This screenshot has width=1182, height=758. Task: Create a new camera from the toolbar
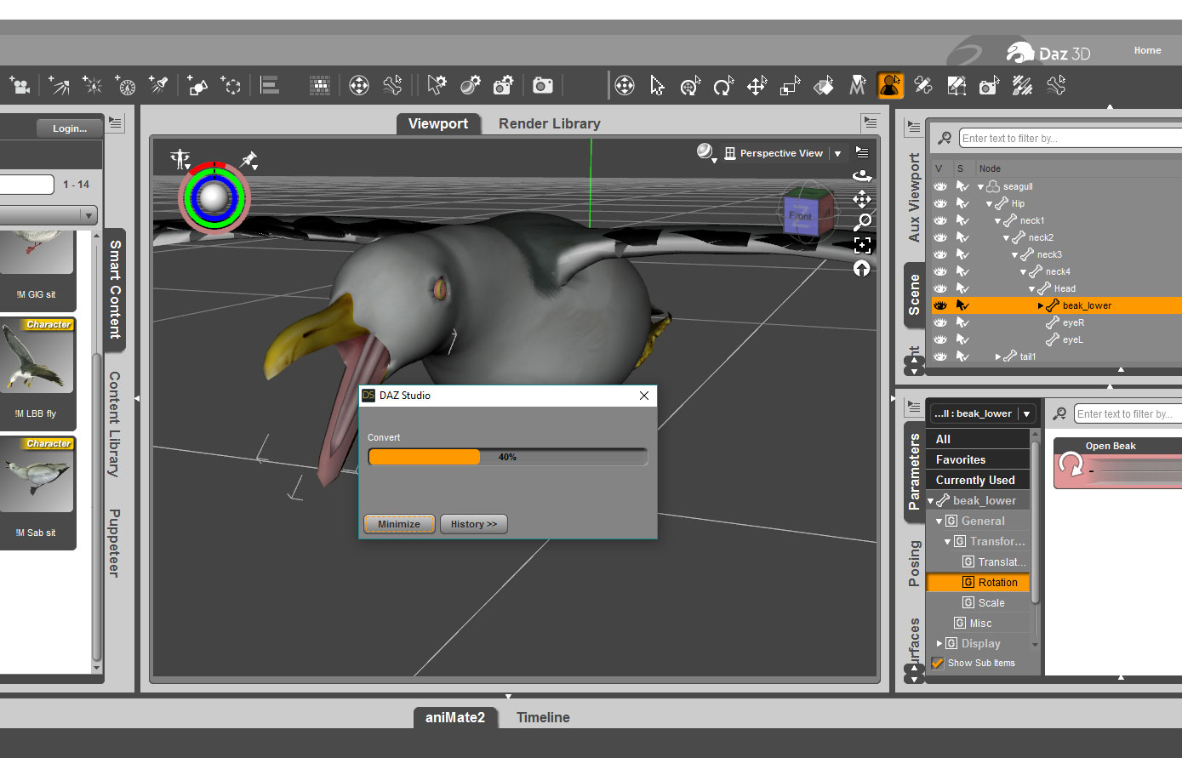[20, 85]
